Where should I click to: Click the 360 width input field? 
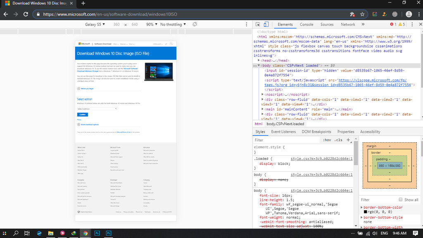(x=116, y=24)
